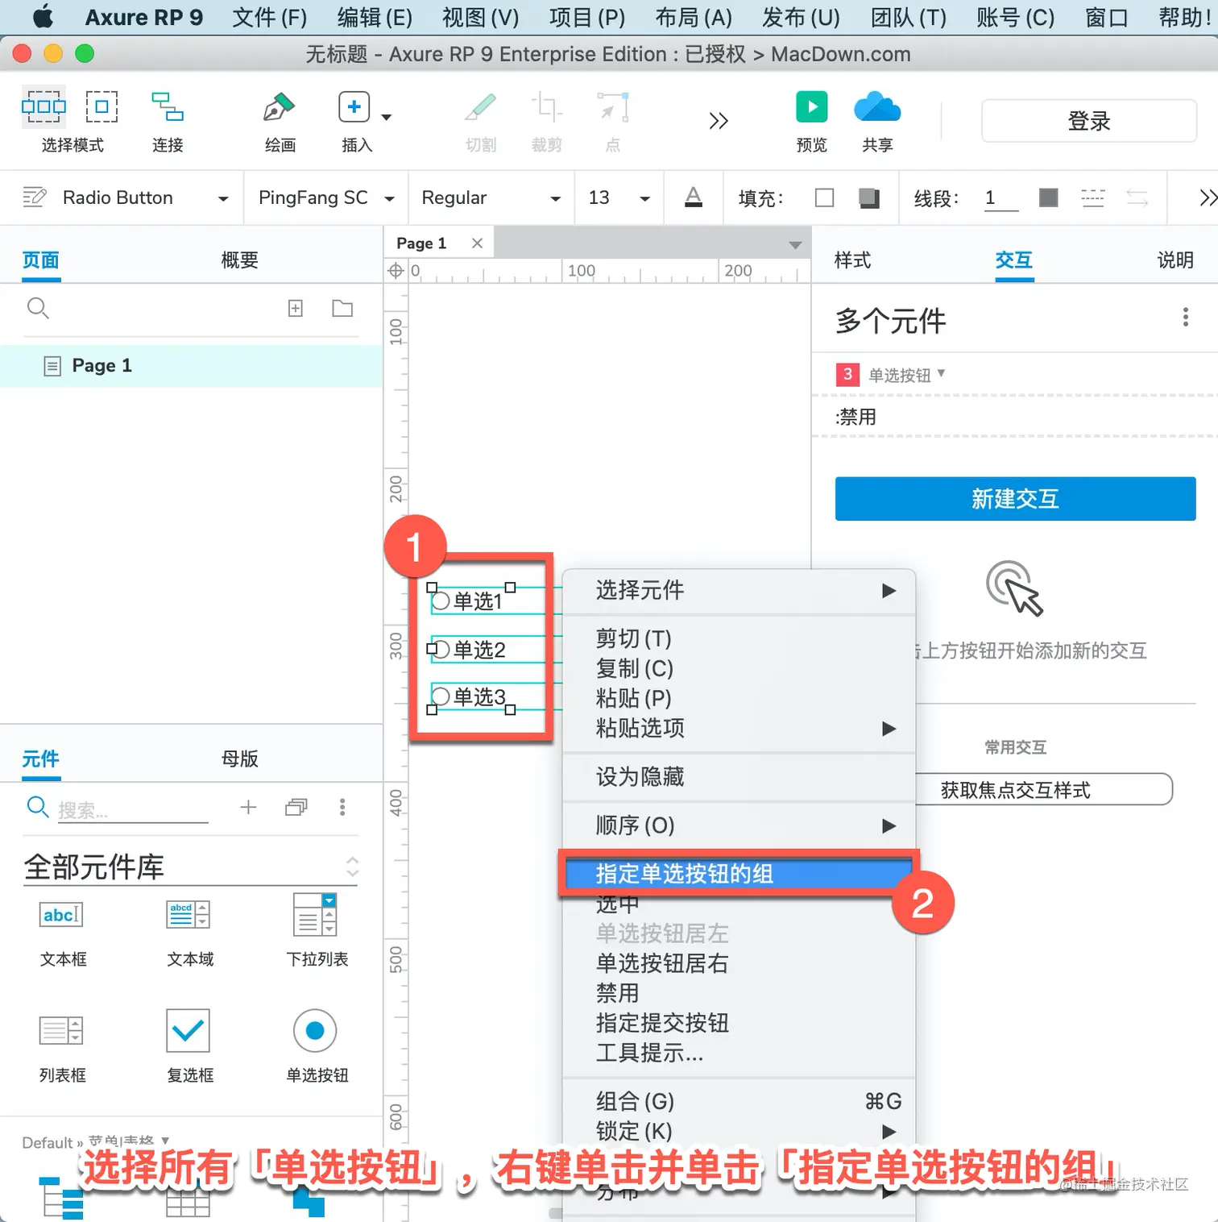
Task: Switch to the 页面 pages tab
Action: pos(40,260)
